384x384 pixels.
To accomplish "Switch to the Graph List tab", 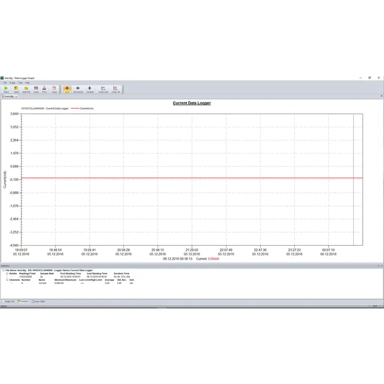I will pos(9,301).
